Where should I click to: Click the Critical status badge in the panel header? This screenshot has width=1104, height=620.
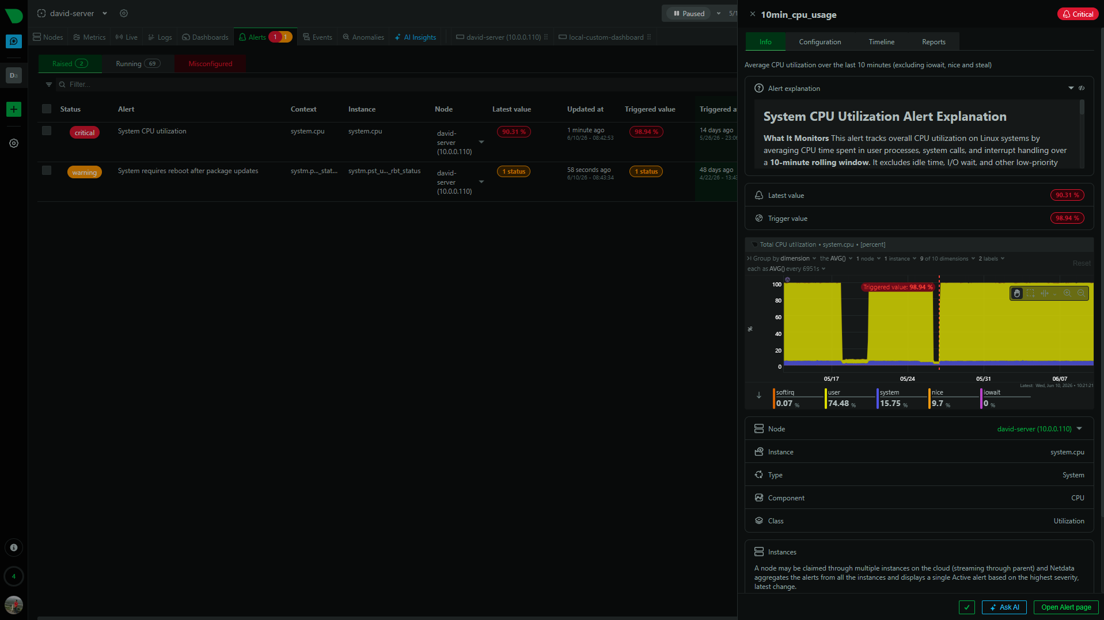[x=1078, y=14]
